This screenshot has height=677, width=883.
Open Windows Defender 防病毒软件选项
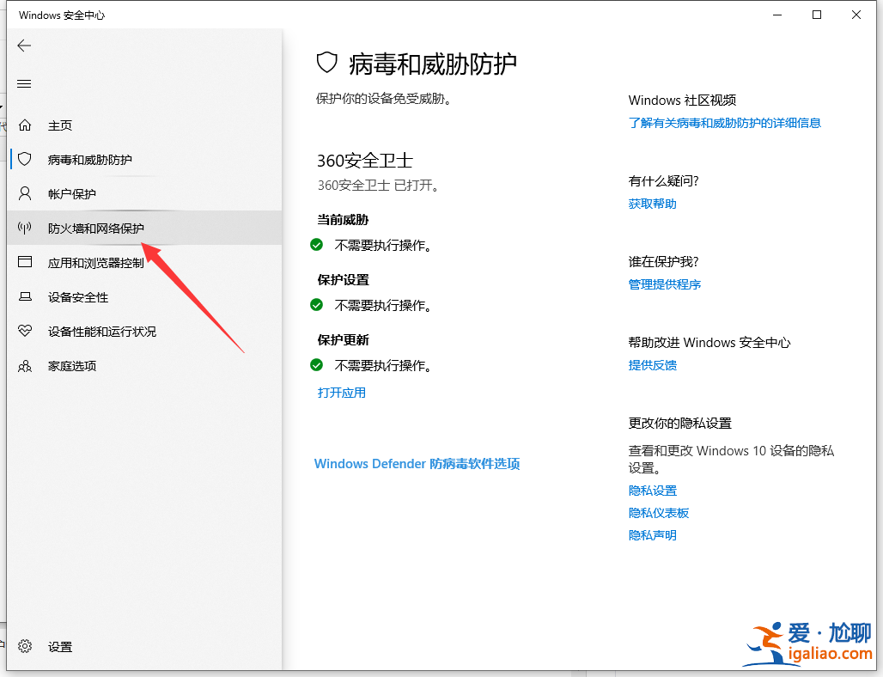pyautogui.click(x=417, y=463)
